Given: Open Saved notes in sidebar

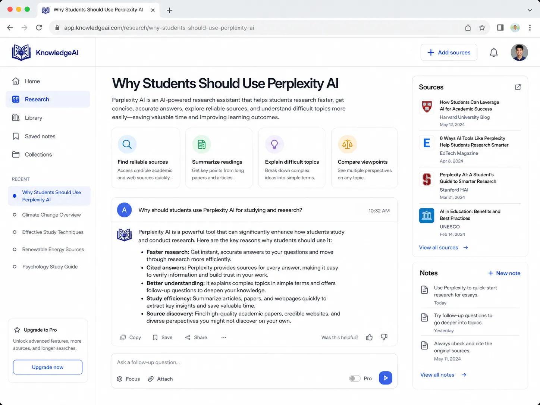Looking at the screenshot, I should (48, 136).
